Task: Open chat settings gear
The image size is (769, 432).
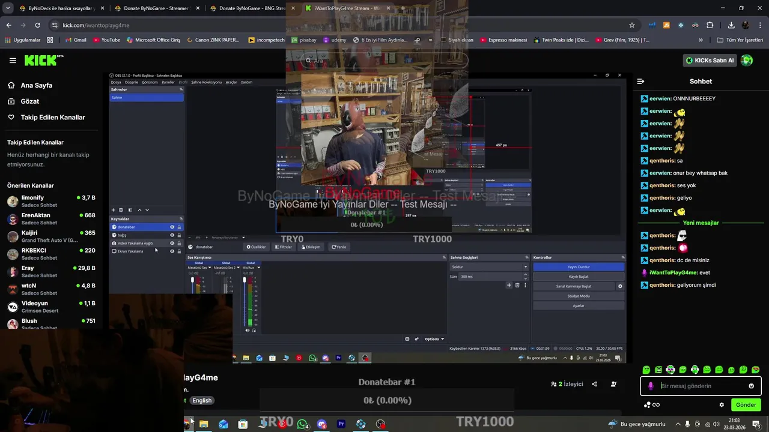Action: tap(722, 405)
